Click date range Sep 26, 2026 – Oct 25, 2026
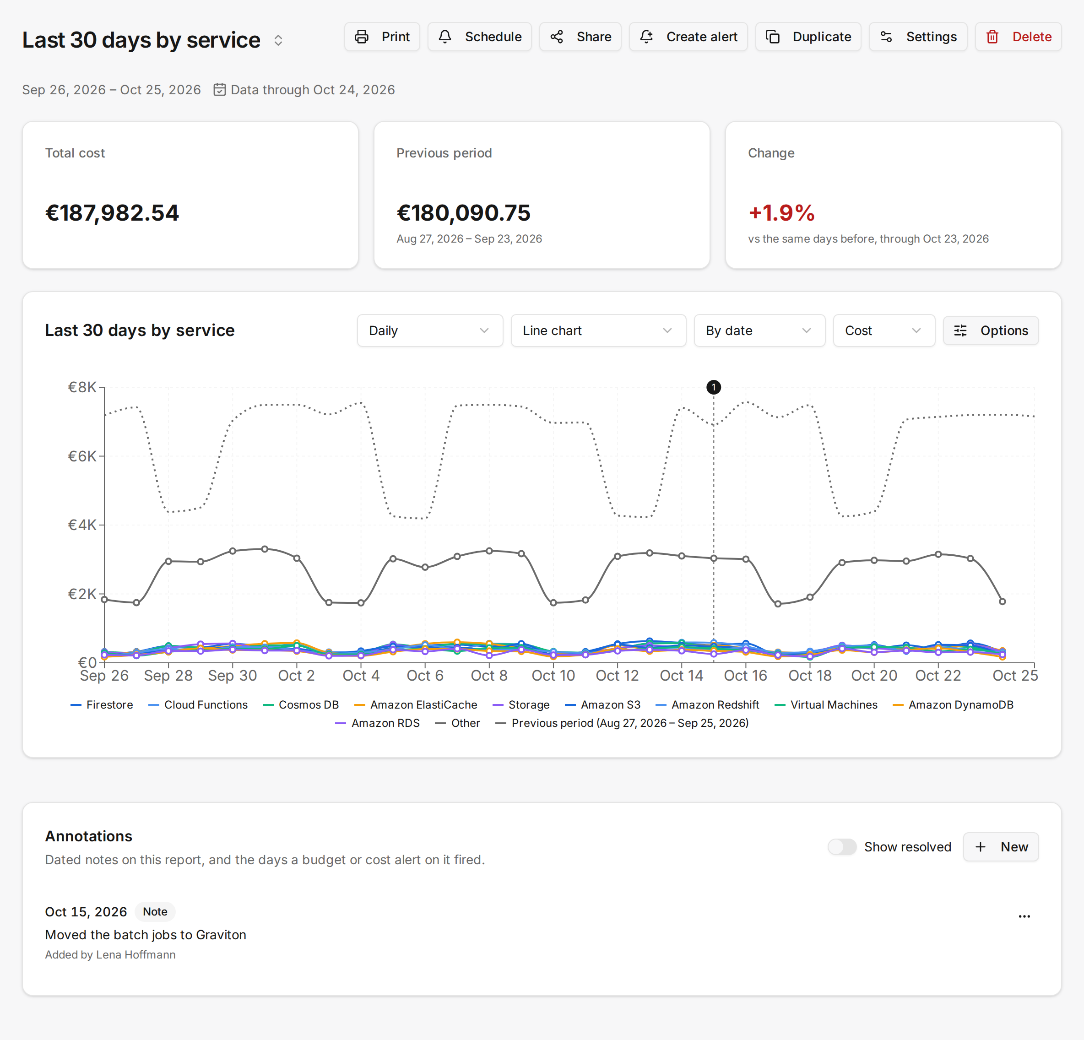The width and height of the screenshot is (1084, 1040). [x=111, y=90]
